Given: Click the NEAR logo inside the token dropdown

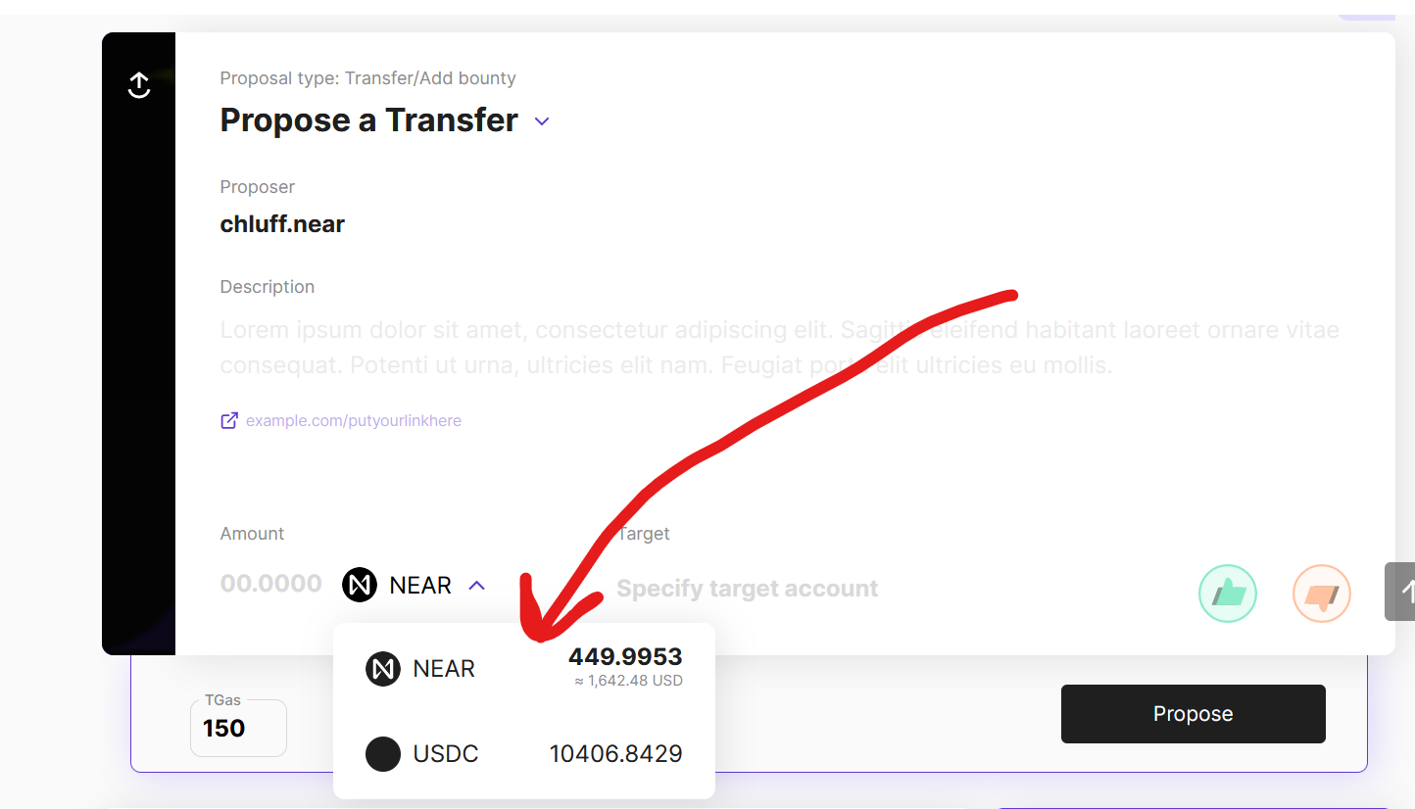Looking at the screenshot, I should (x=383, y=668).
